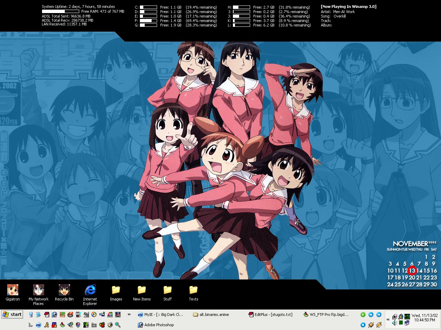The width and height of the screenshot is (441, 330).
Task: Launch Internet Explorer from the desktop
Action: [x=90, y=295]
